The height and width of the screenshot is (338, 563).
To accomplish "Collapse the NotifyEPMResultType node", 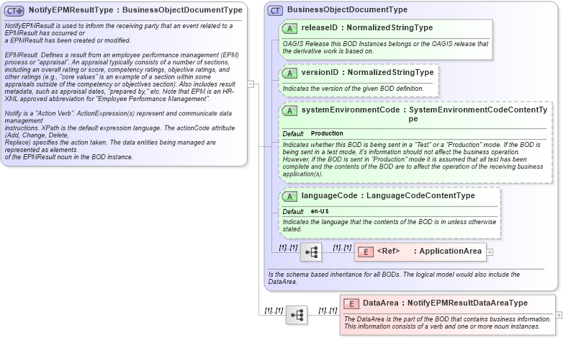I will coord(251,84).
